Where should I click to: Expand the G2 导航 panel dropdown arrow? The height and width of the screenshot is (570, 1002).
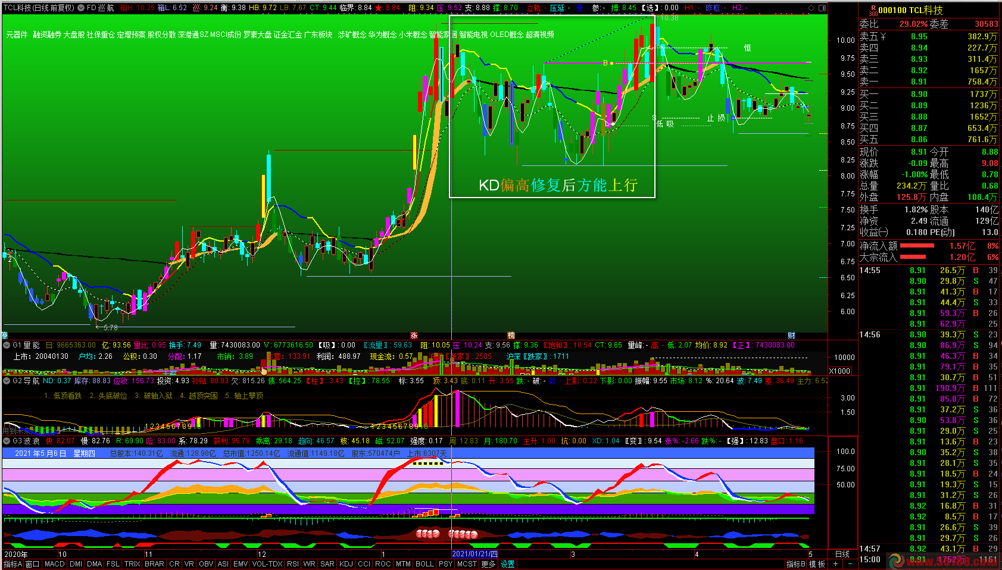click(7, 381)
